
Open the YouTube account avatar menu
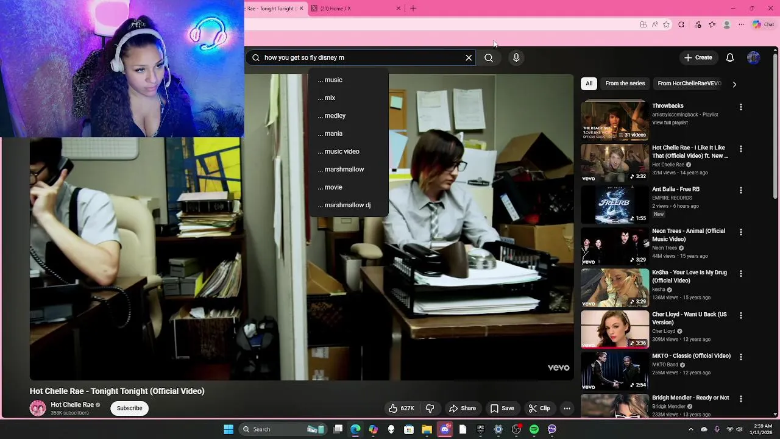pyautogui.click(x=753, y=57)
